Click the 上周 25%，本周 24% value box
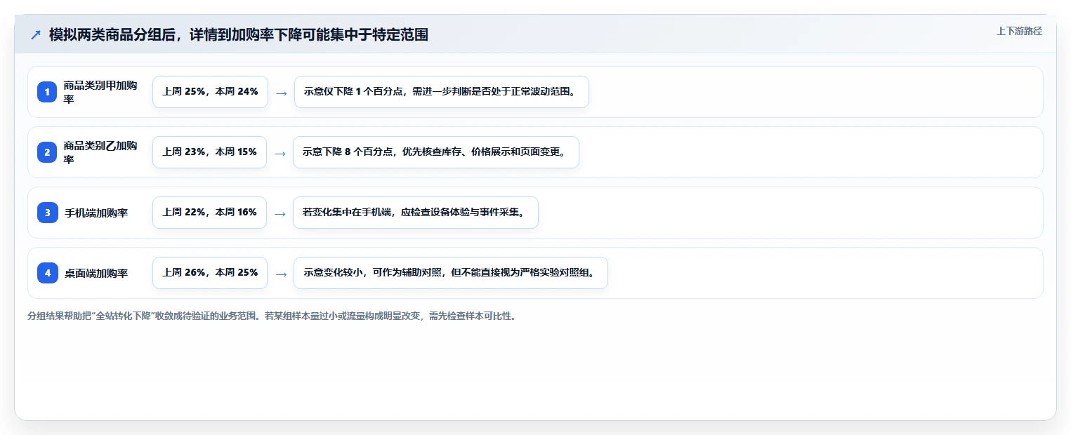The width and height of the screenshot is (1071, 435). coord(210,92)
